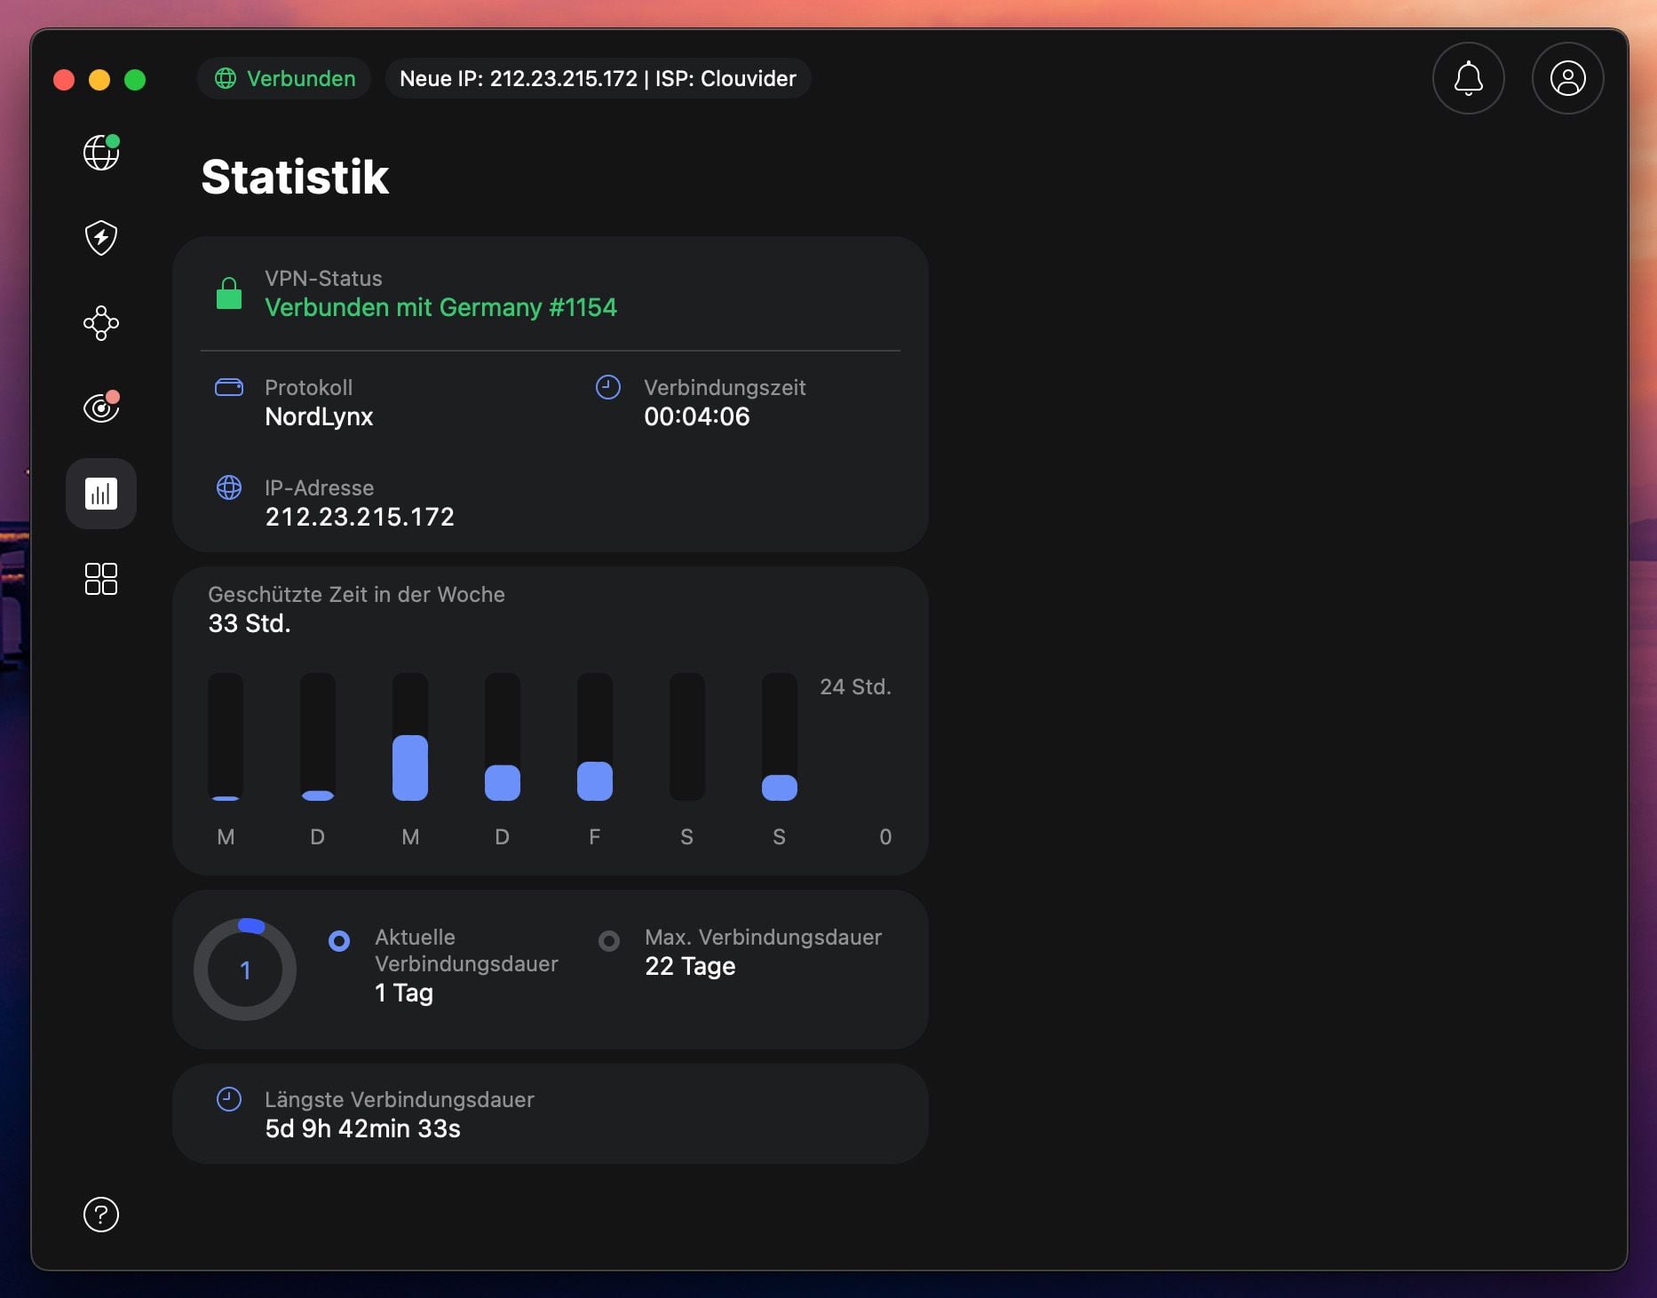Open the user profile icon
This screenshot has height=1298, width=1657.
click(x=1567, y=78)
